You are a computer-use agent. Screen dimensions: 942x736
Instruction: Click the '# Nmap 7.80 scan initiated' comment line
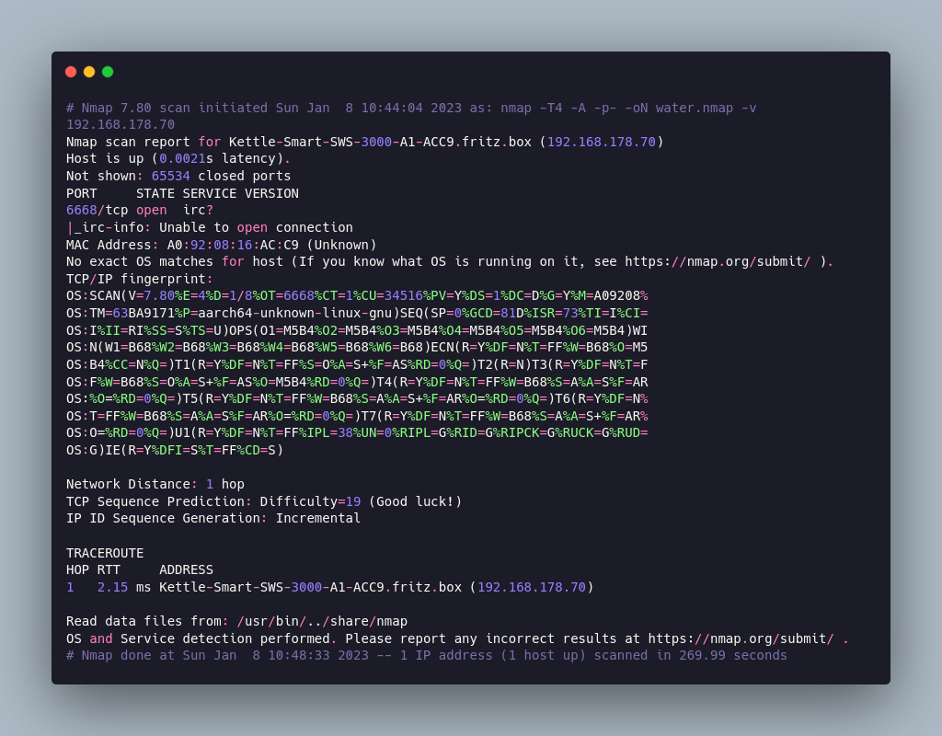(x=411, y=109)
